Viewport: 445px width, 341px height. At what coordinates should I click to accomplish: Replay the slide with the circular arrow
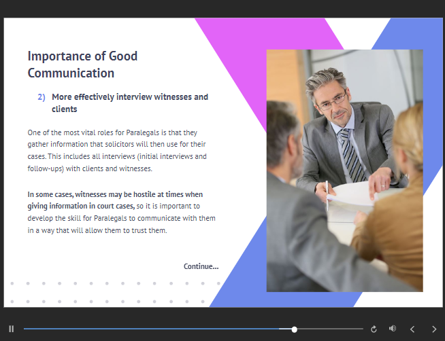click(x=374, y=329)
